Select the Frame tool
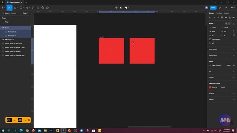Screen dimensions: 237x133 click(x=15, y=8)
